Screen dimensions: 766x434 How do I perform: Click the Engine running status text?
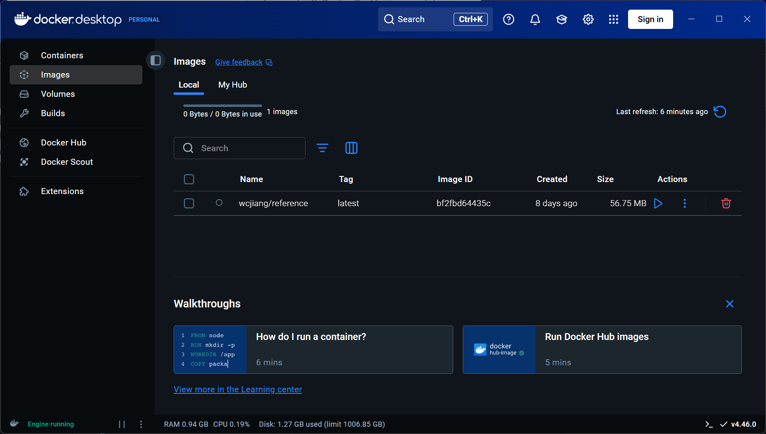[x=51, y=424]
